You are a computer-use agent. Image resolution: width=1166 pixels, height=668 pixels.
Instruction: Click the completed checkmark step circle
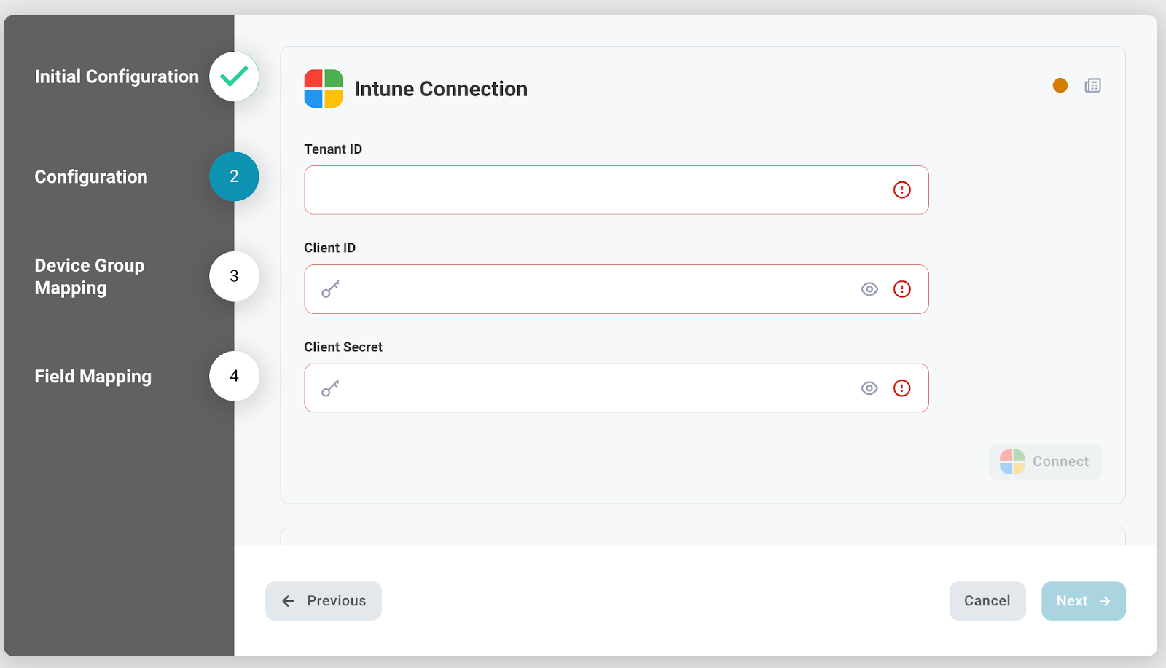[234, 76]
